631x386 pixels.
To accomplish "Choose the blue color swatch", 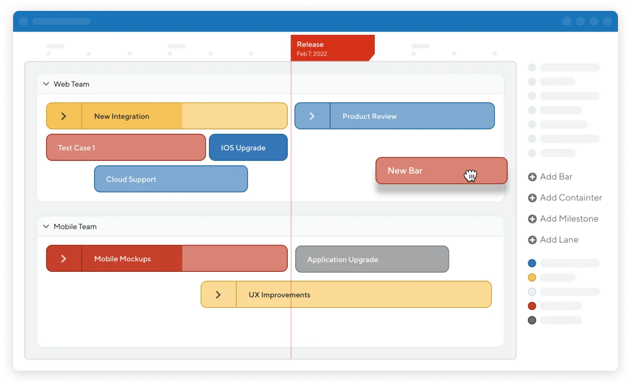I will tap(532, 263).
